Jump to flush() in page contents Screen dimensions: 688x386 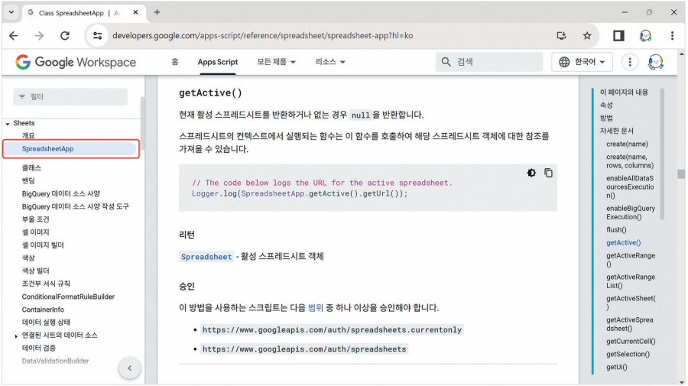tap(616, 229)
